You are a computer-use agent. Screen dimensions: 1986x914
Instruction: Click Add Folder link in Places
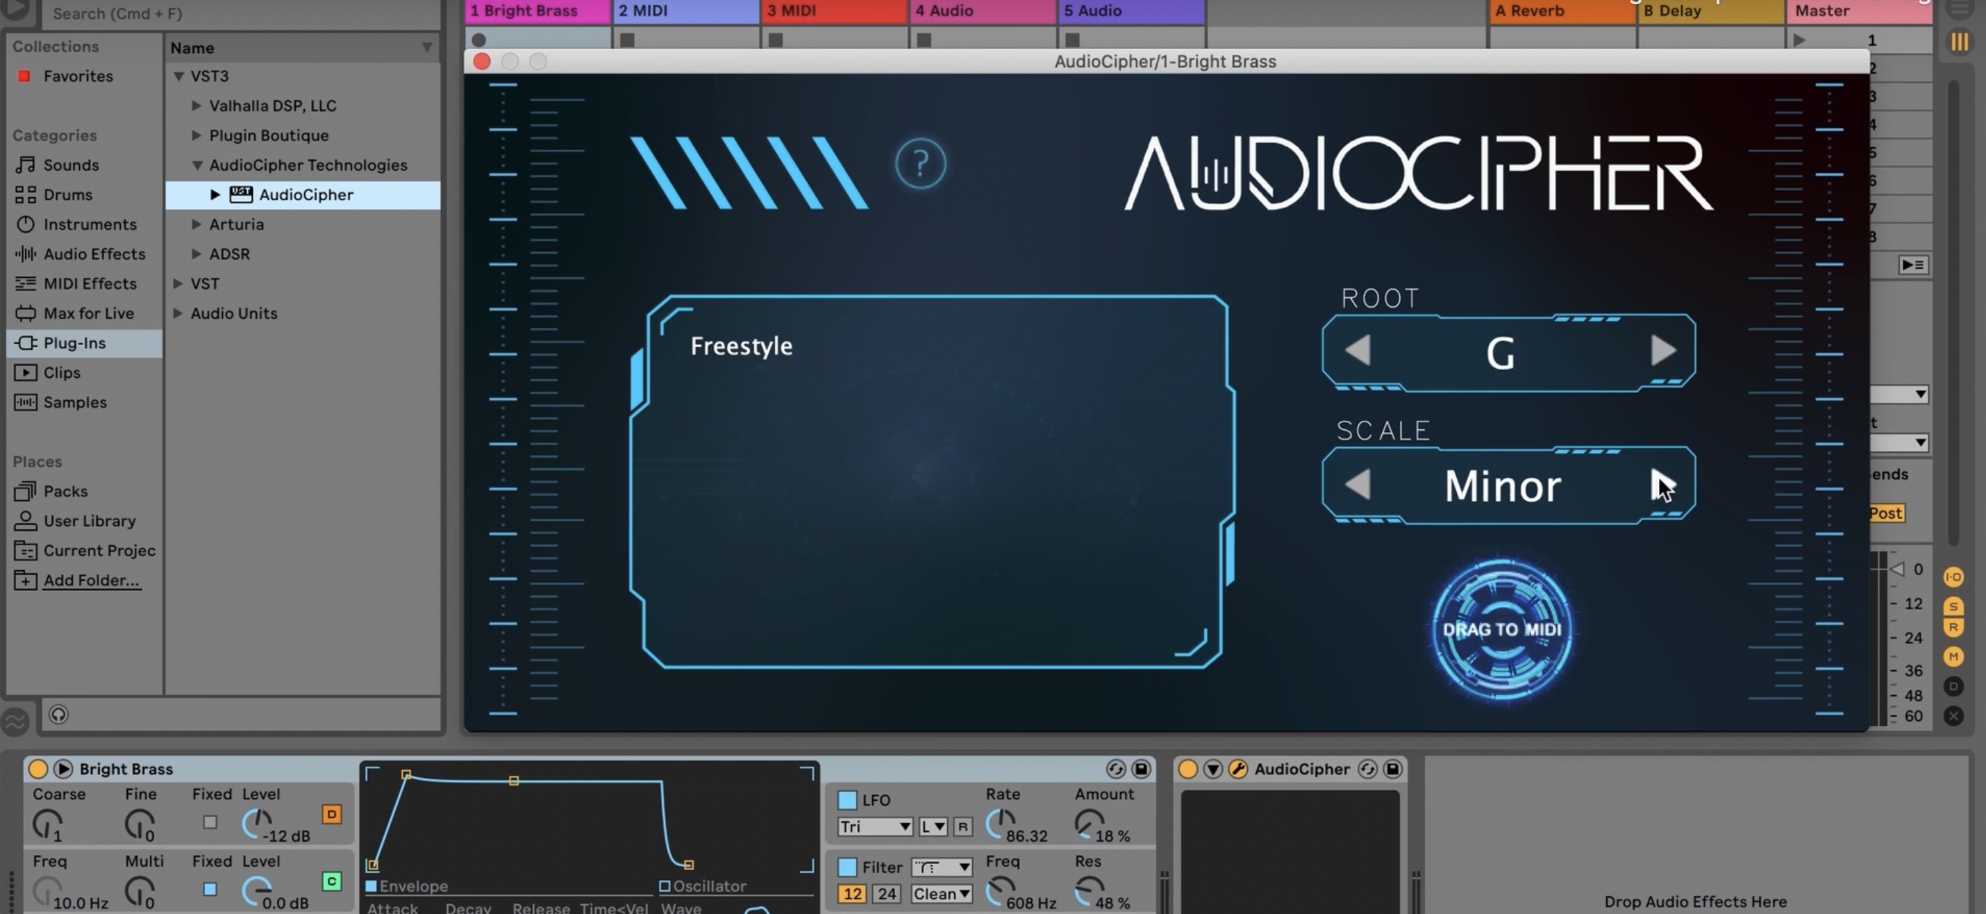click(x=91, y=581)
